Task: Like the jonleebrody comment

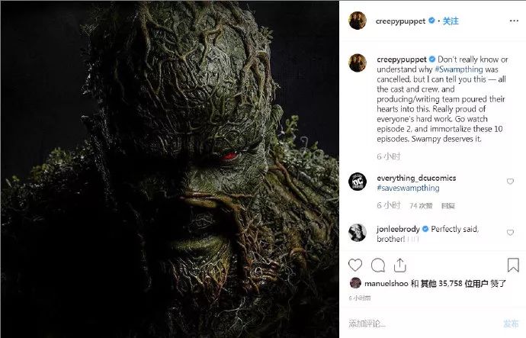Action: [510, 231]
